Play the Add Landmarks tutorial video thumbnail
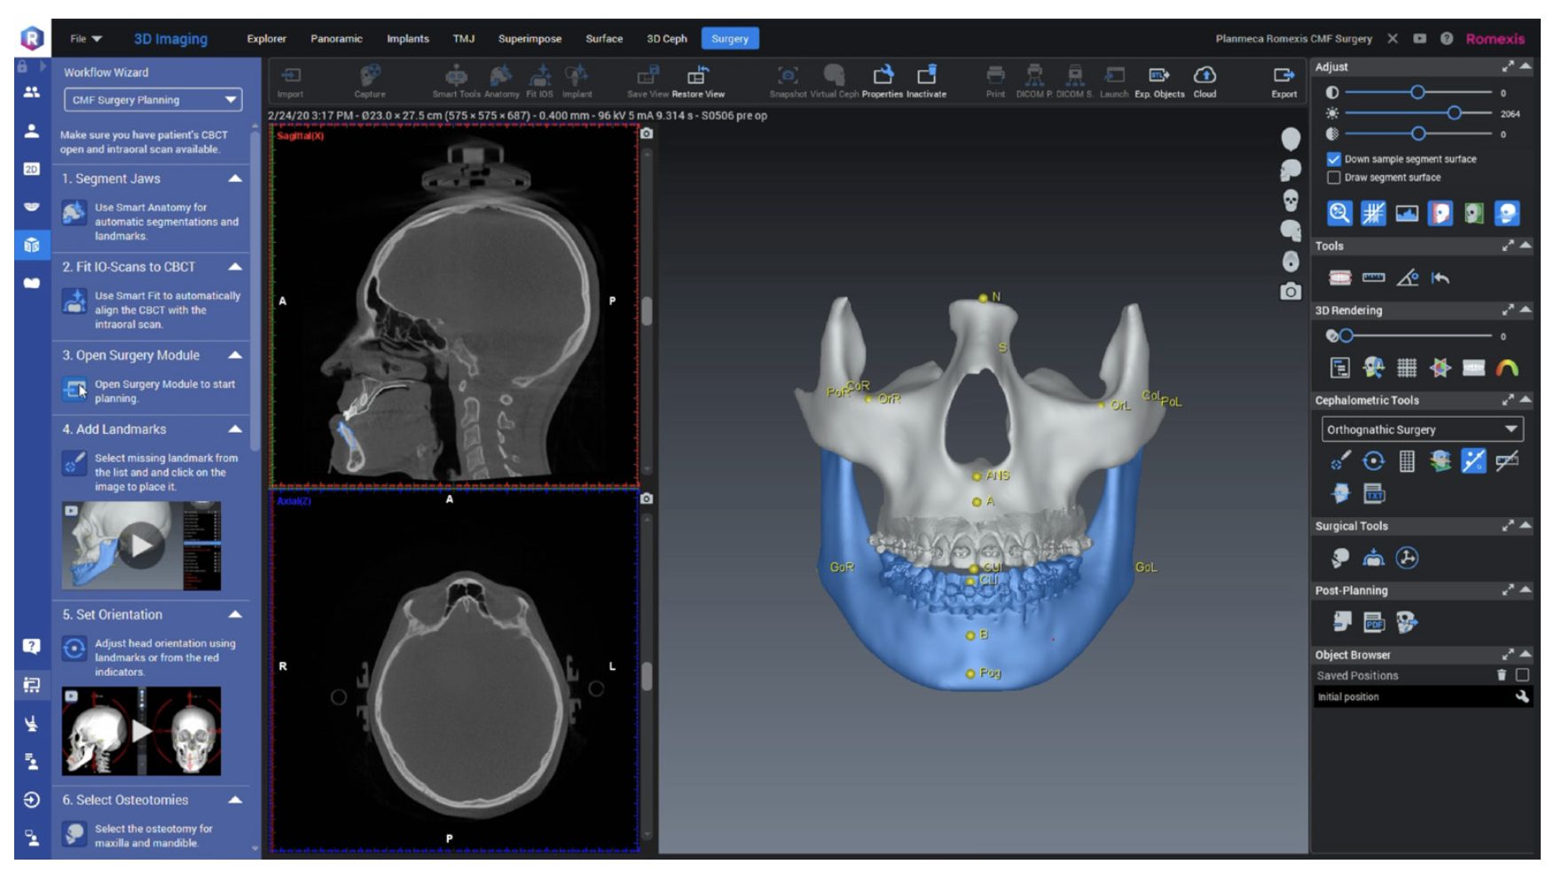Screen dimensions: 1554x880 tap(142, 546)
